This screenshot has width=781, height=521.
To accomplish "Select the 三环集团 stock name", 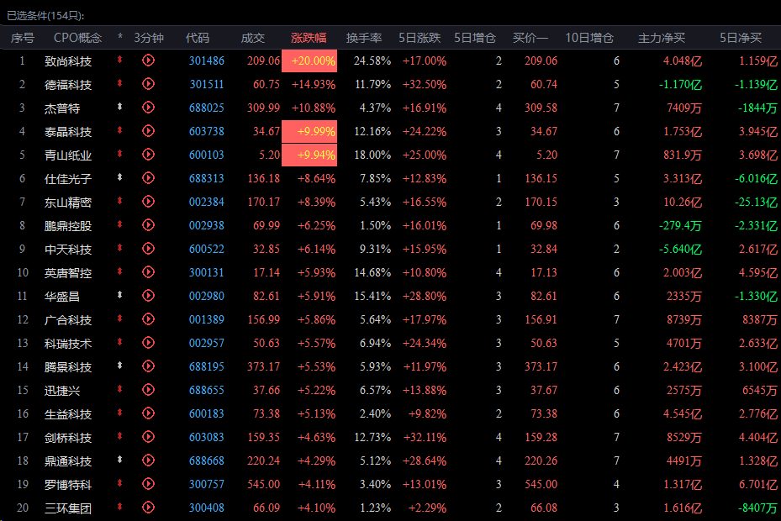I will (68, 508).
